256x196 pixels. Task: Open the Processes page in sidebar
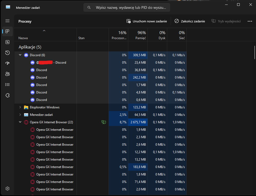tap(7, 31)
